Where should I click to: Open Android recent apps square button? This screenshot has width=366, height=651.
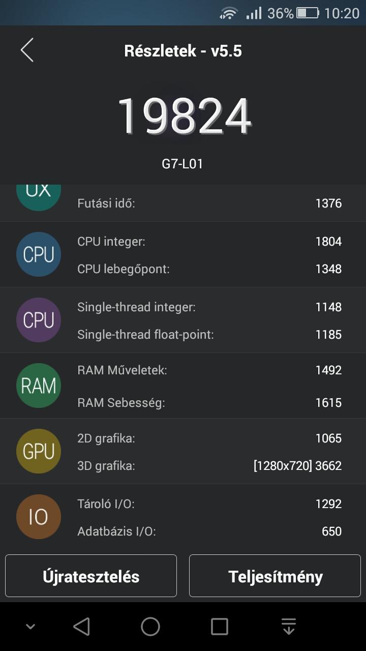(x=220, y=627)
